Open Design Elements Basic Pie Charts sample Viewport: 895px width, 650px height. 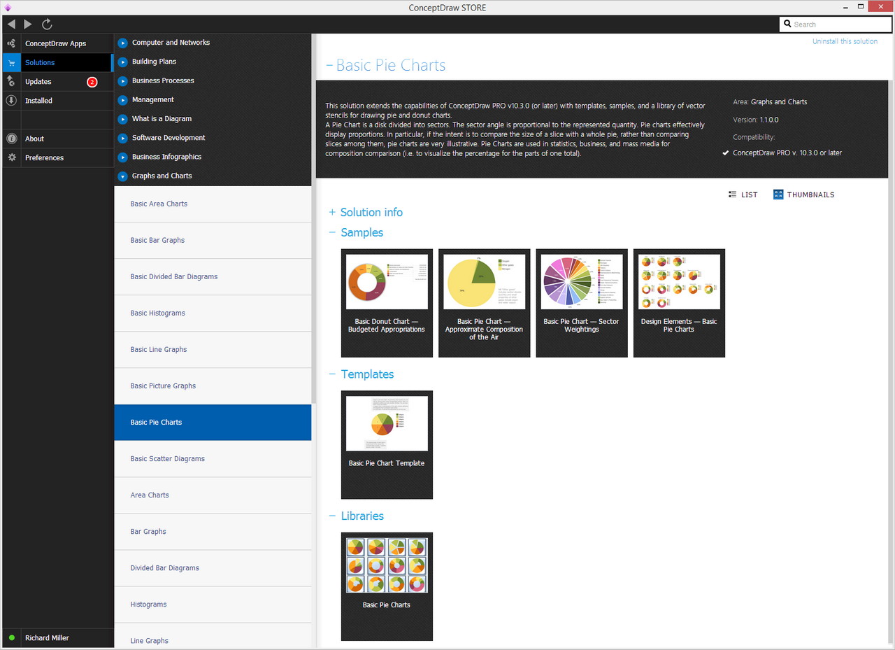pyautogui.click(x=680, y=303)
